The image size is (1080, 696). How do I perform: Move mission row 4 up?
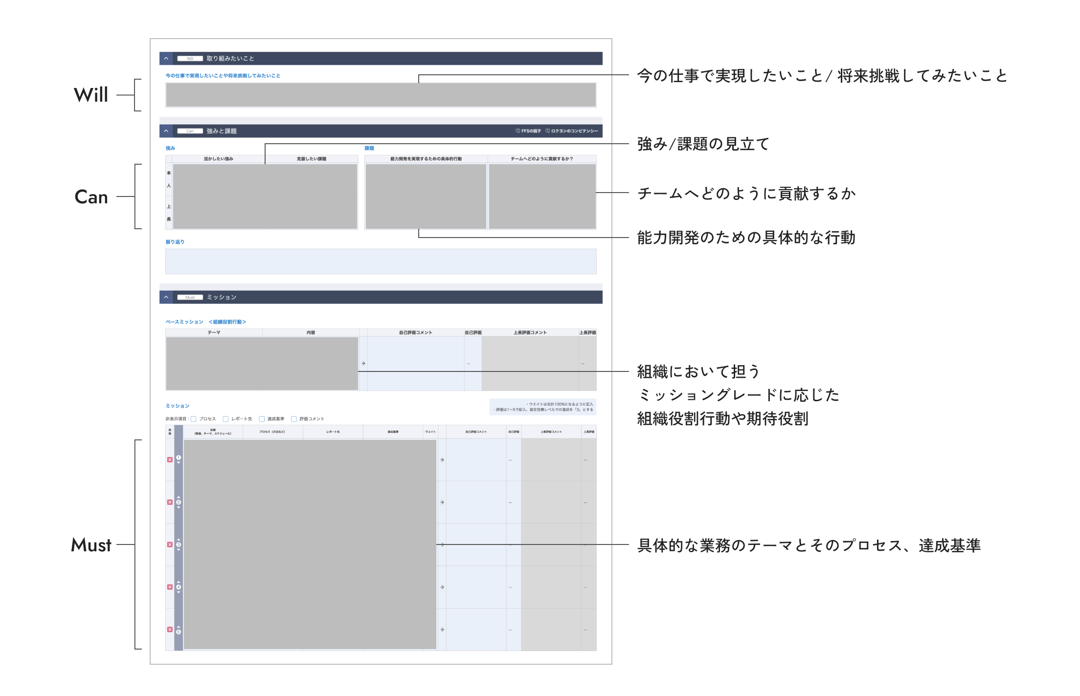[x=179, y=582]
